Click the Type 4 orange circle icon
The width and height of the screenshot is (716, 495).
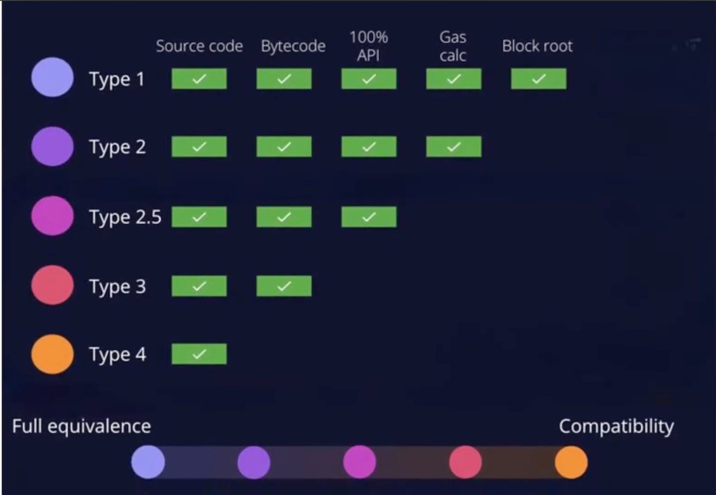(52, 354)
